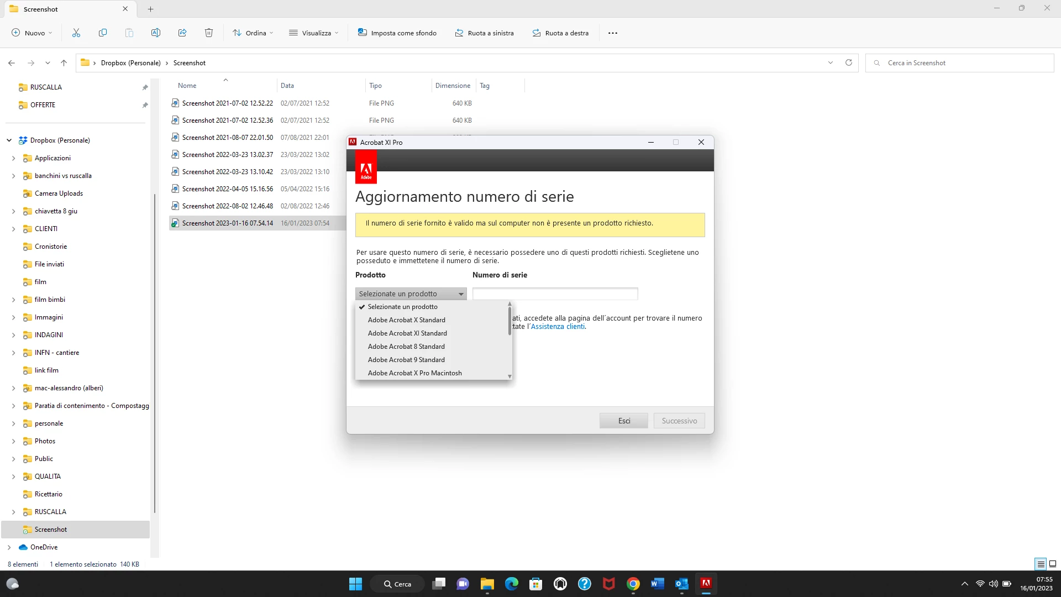Go up one folder level arrow
The height and width of the screenshot is (597, 1061).
64,62
